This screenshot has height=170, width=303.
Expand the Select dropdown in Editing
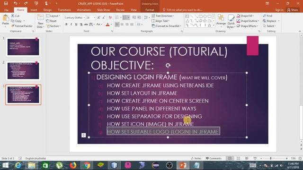pyautogui.click(x=269, y=26)
